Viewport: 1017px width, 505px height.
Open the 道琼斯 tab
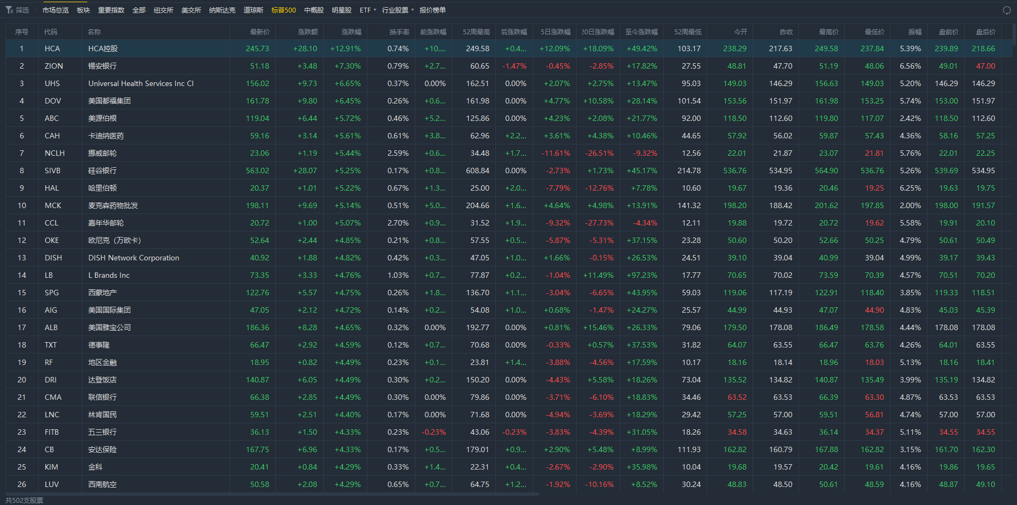coord(253,10)
